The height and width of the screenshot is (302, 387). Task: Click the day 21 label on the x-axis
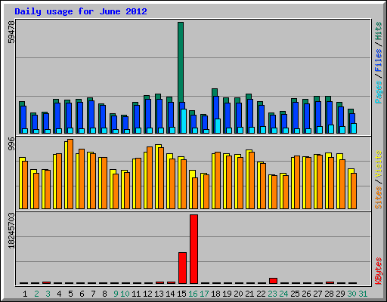[249, 294]
